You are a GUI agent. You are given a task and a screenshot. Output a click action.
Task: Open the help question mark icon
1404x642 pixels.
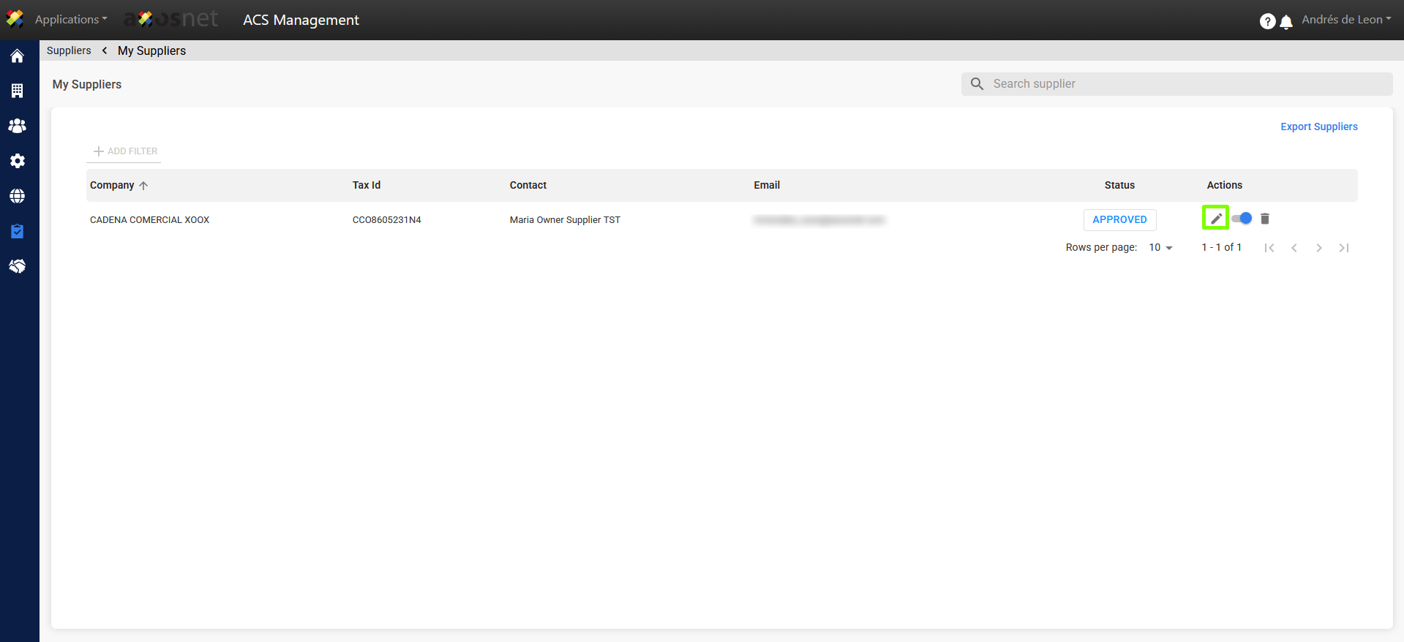click(1267, 21)
